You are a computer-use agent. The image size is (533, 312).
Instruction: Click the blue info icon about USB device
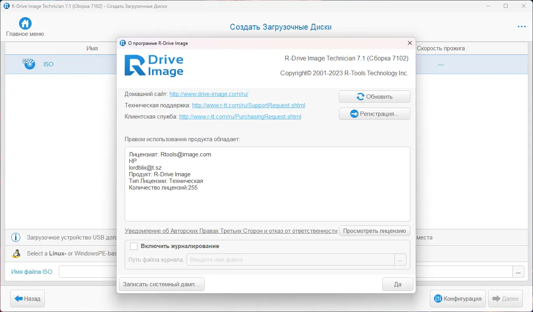click(16, 238)
